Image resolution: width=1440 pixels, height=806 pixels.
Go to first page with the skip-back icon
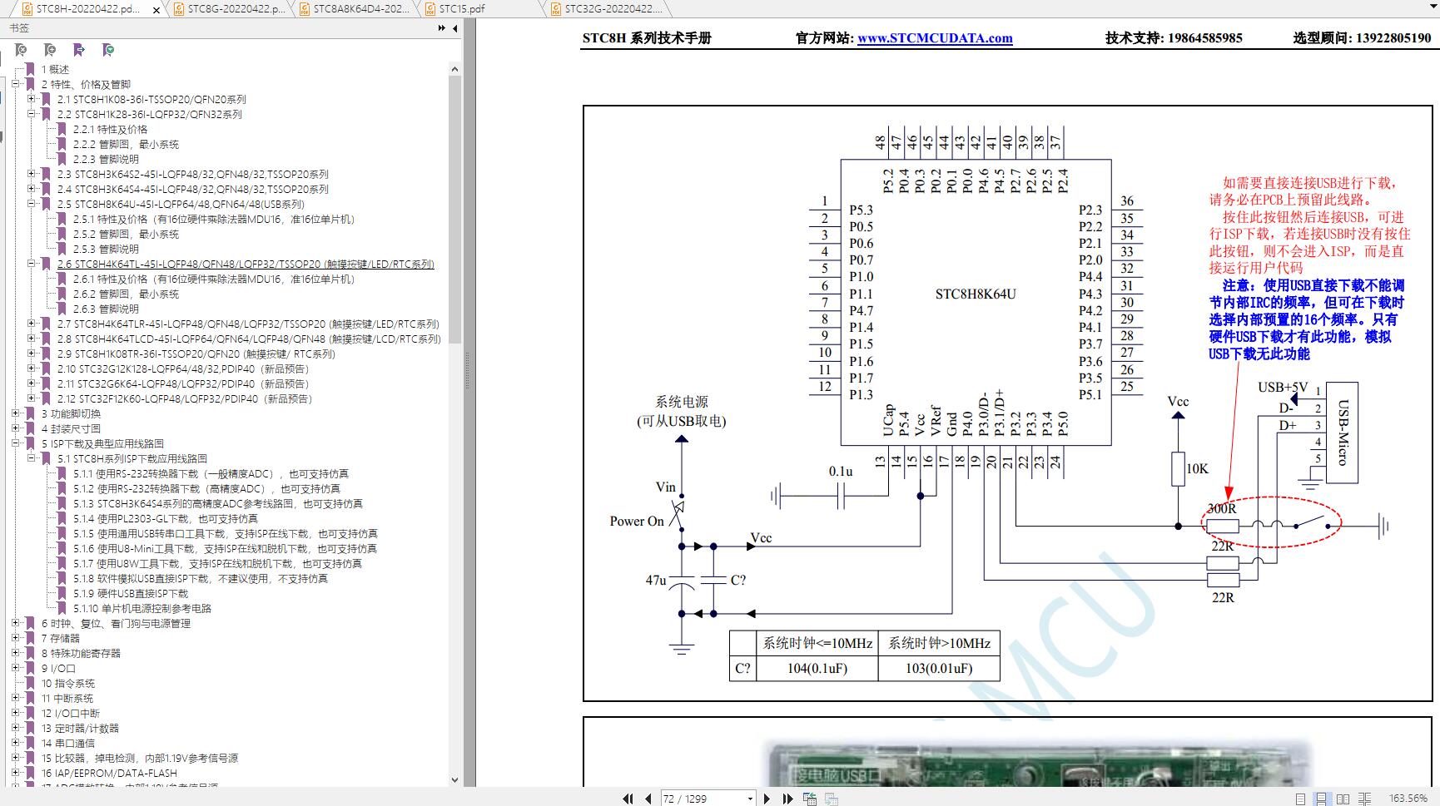tap(628, 799)
